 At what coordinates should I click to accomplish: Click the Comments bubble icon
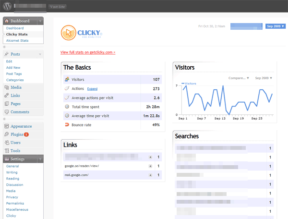pyautogui.click(x=7, y=112)
